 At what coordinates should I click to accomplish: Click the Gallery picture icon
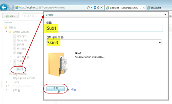pos(14,61)
